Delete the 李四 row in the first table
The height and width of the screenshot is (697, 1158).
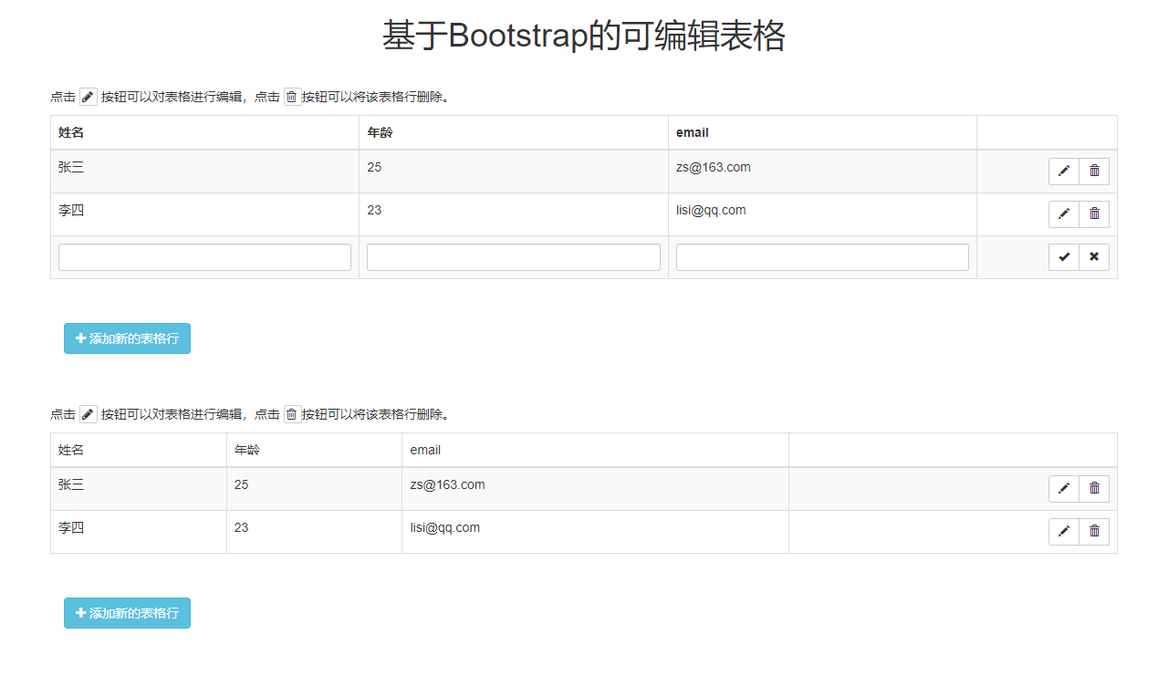[x=1094, y=213]
